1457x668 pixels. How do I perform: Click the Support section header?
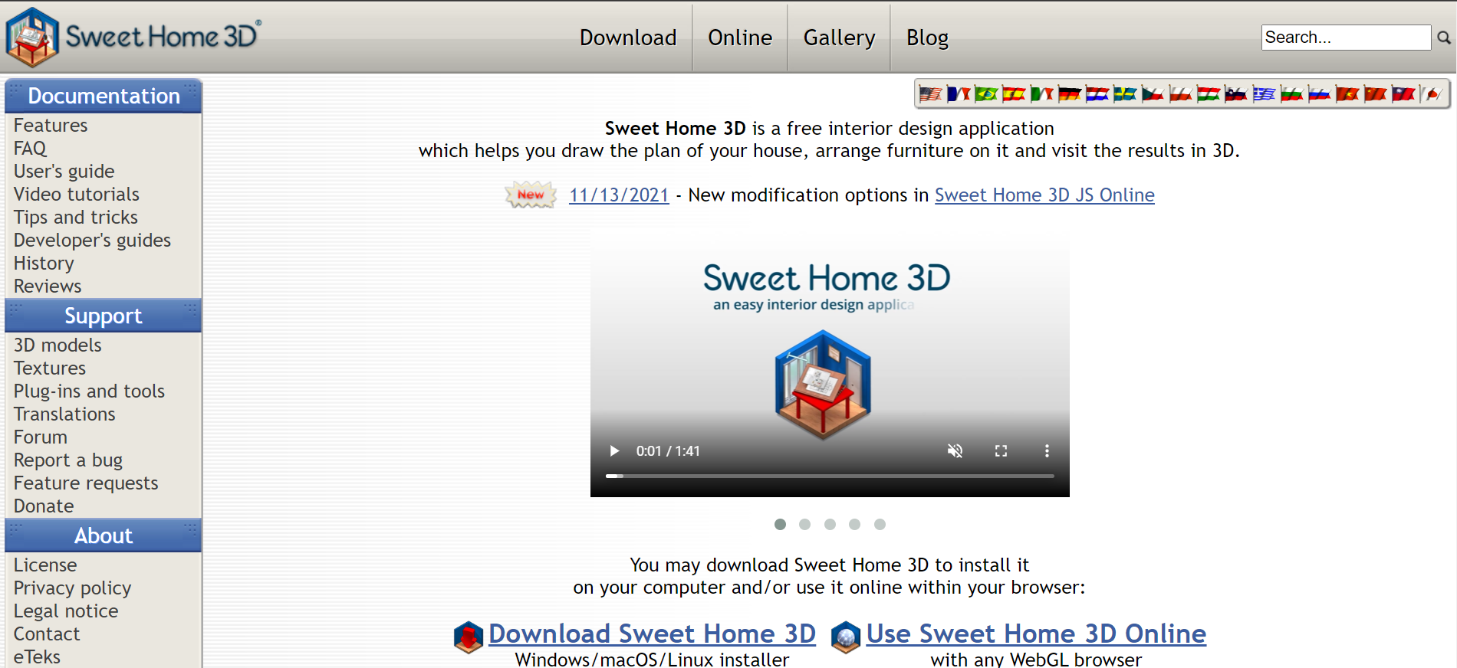click(104, 316)
